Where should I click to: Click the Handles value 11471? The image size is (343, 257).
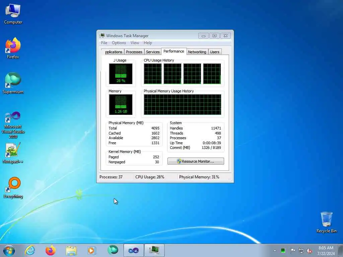pos(216,128)
